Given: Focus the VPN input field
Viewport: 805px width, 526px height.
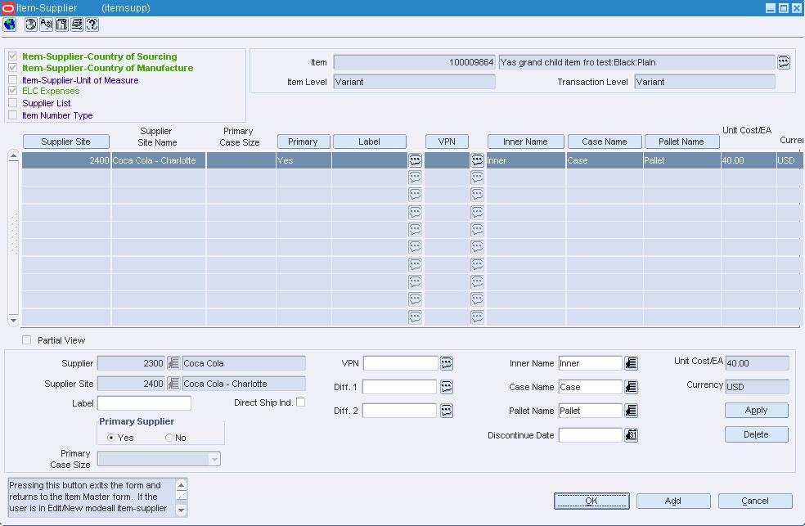Looking at the screenshot, I should pyautogui.click(x=400, y=363).
